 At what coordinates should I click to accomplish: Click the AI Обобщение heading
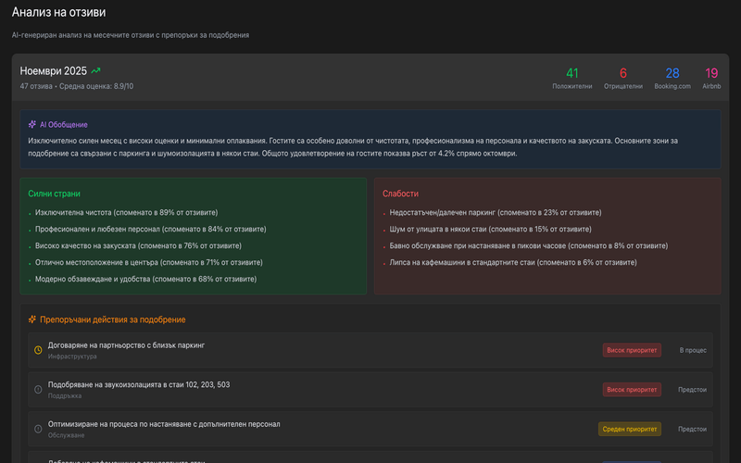point(63,125)
